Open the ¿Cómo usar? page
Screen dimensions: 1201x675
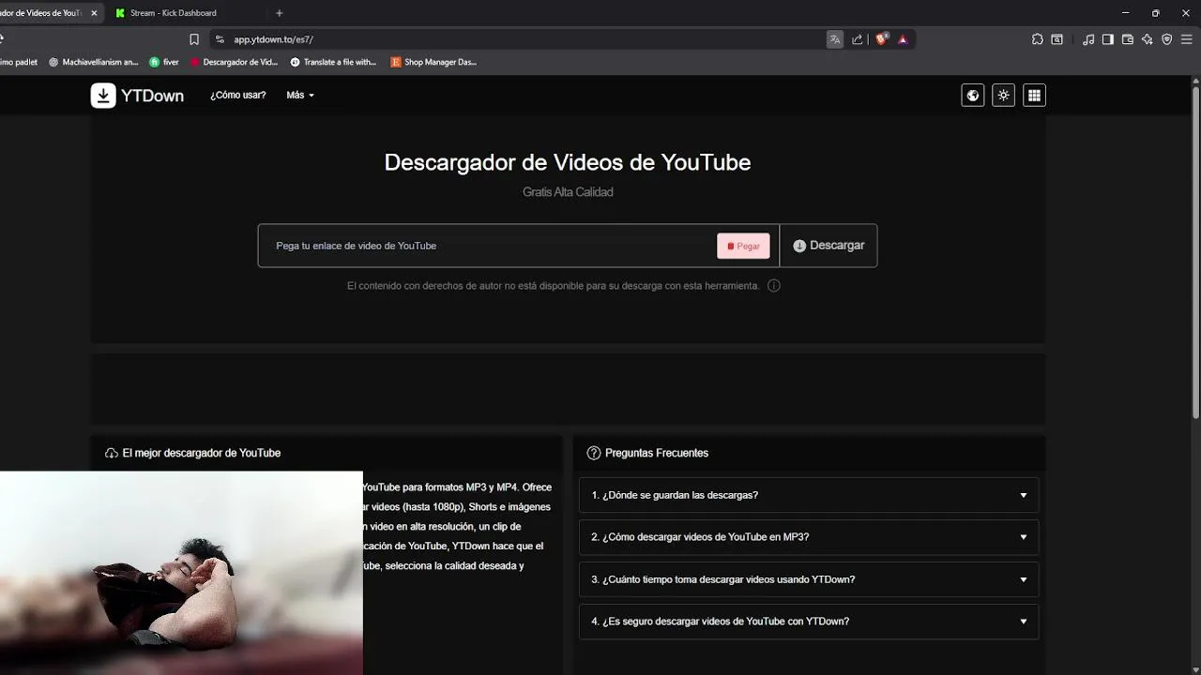tap(237, 95)
